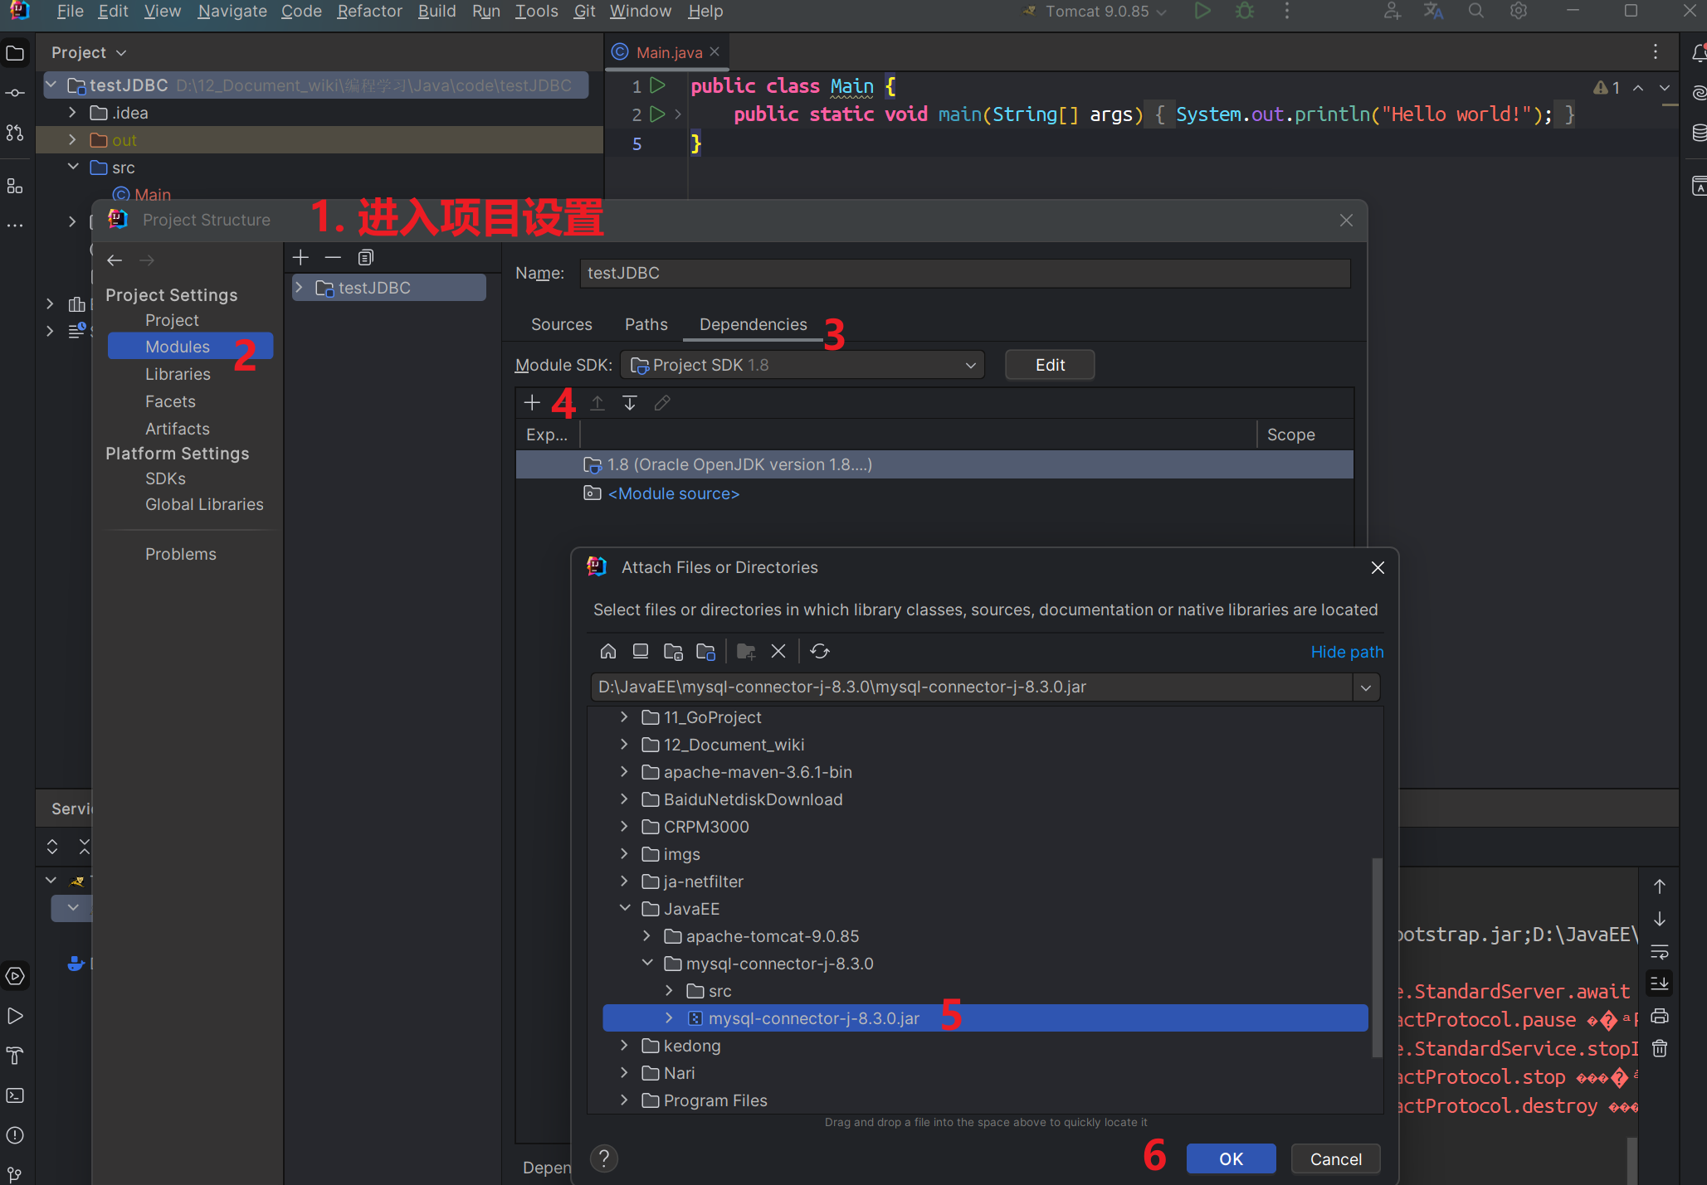The width and height of the screenshot is (1707, 1185).
Task: Click the desktop directory icon in file chooser
Action: [641, 652]
